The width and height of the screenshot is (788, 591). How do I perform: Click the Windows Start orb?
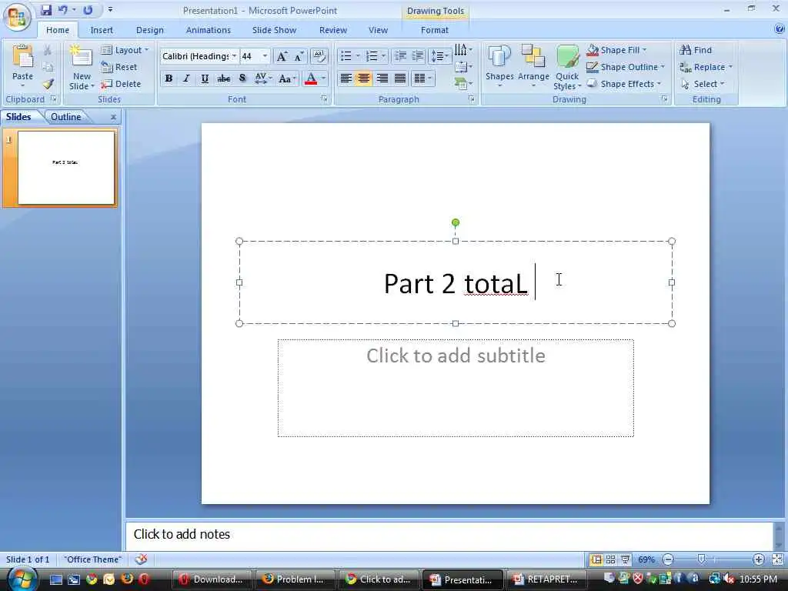[x=21, y=579]
